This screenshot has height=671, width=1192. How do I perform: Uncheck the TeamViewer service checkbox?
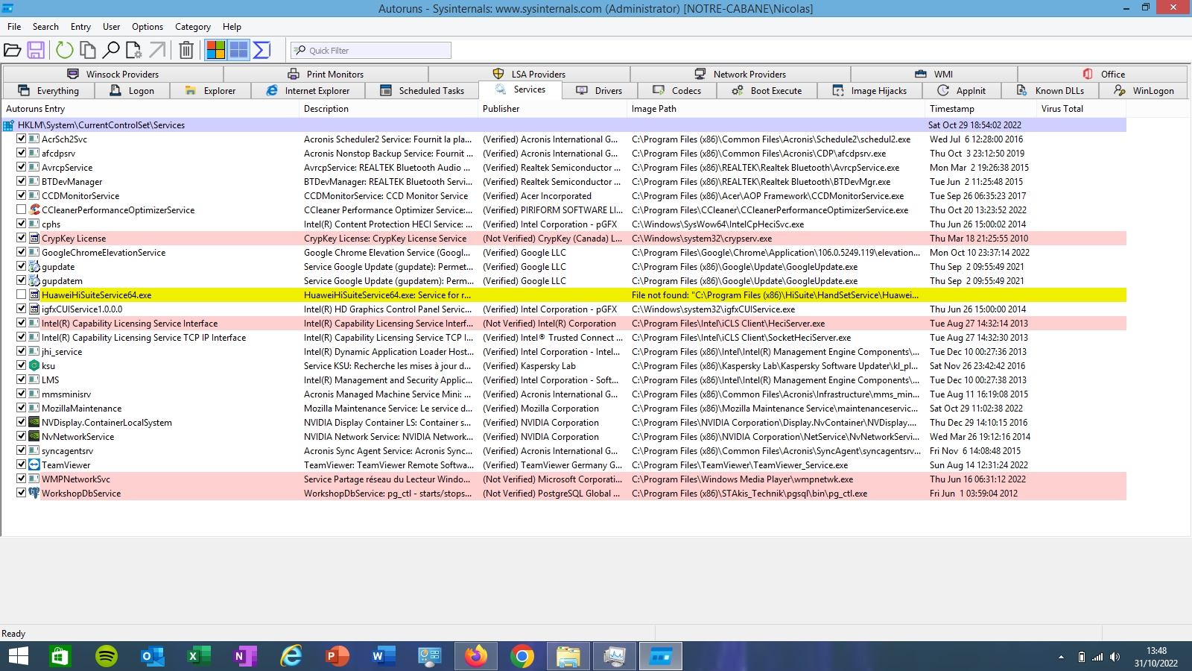pos(22,464)
